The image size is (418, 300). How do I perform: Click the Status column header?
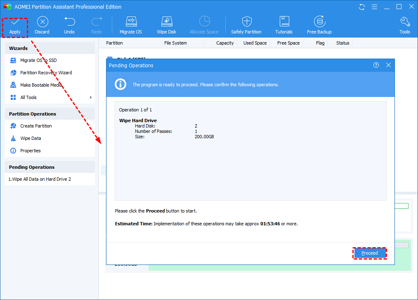tap(342, 43)
